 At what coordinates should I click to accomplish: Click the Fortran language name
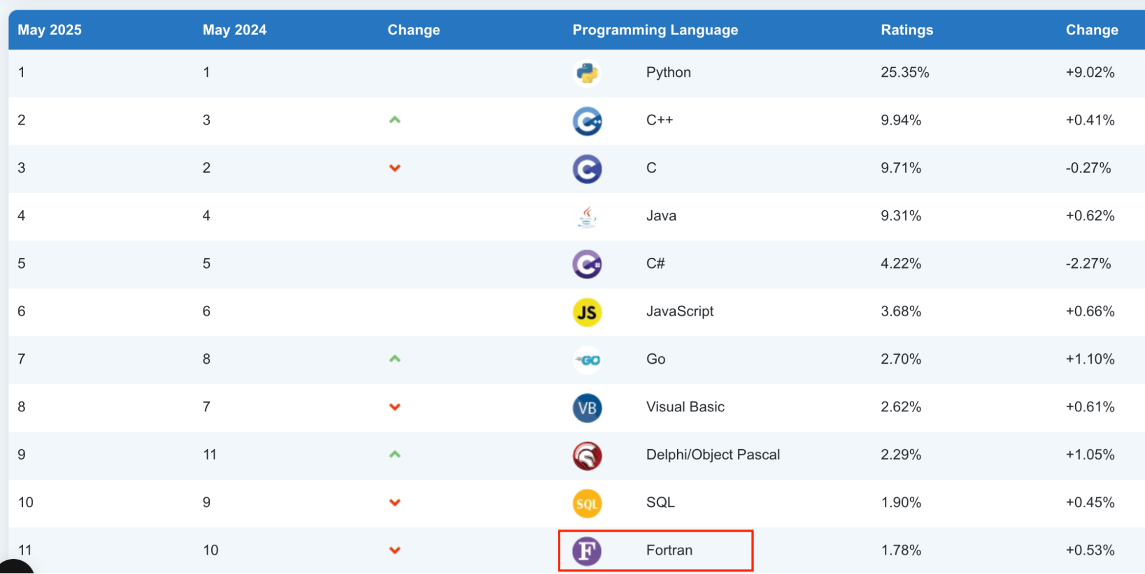click(x=669, y=550)
